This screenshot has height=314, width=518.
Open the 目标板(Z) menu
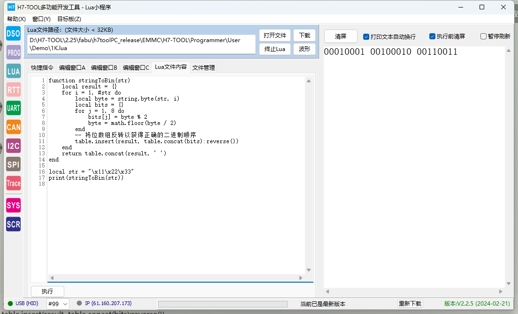tap(69, 19)
